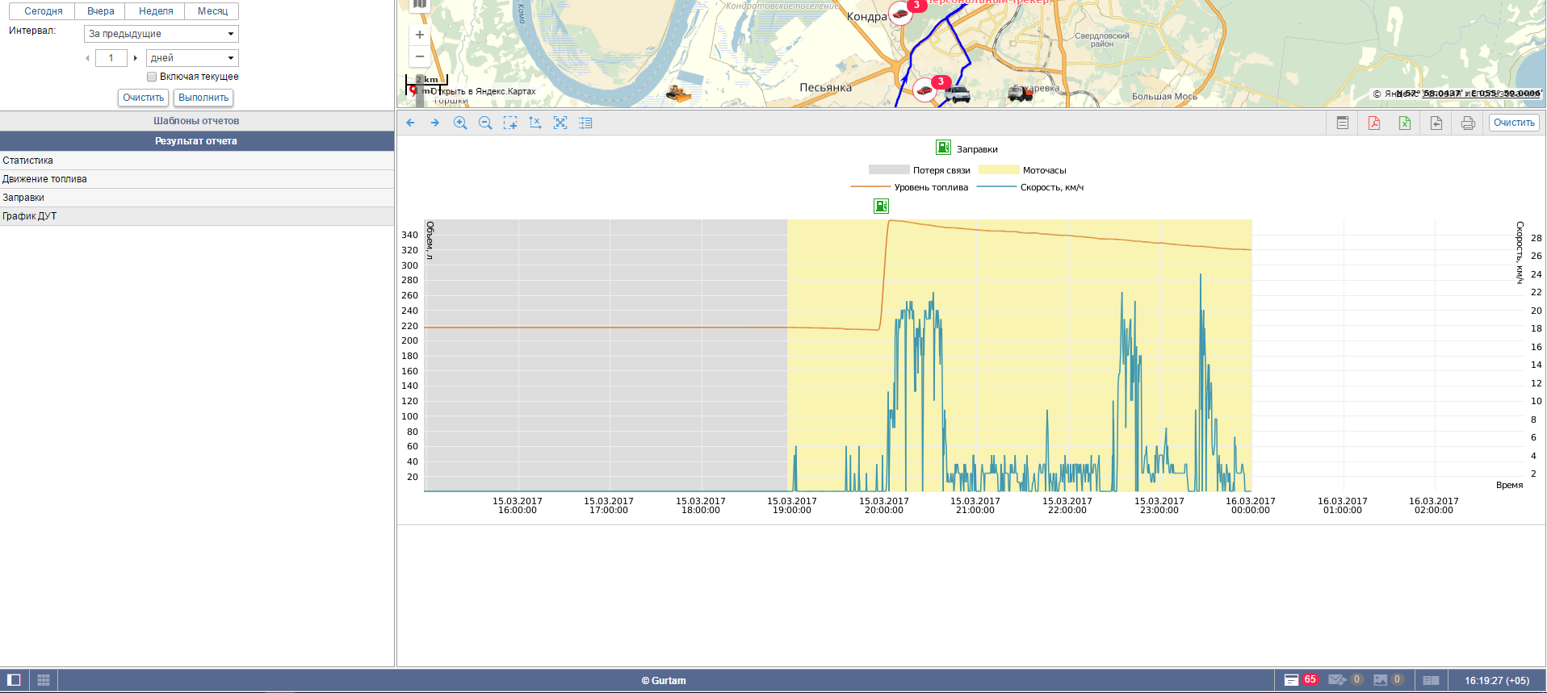
Task: Click the chart zoom out magnifier icon
Action: coord(485,123)
